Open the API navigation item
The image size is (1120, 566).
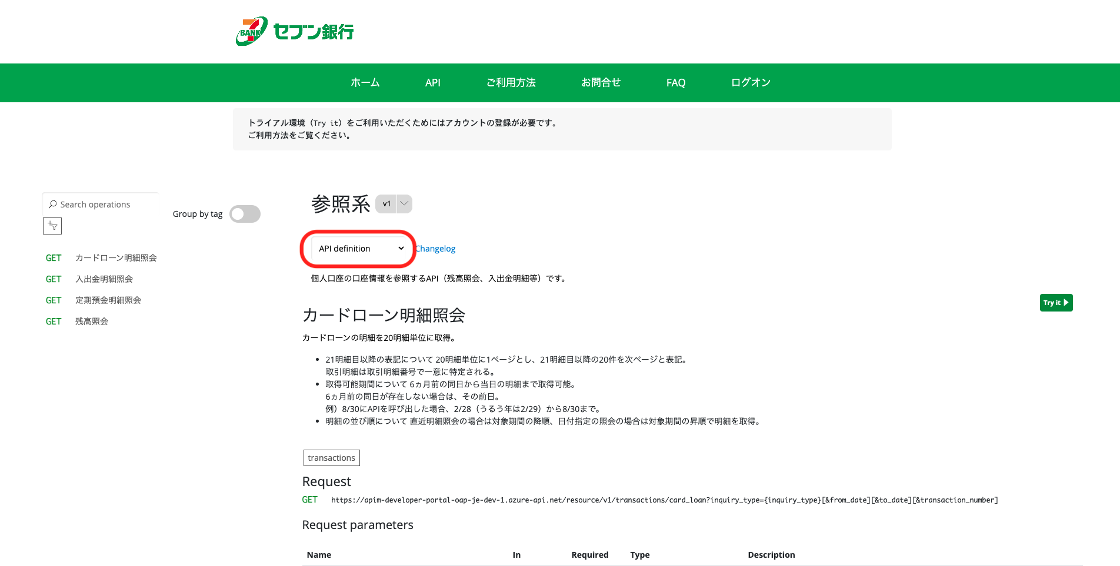click(x=432, y=83)
